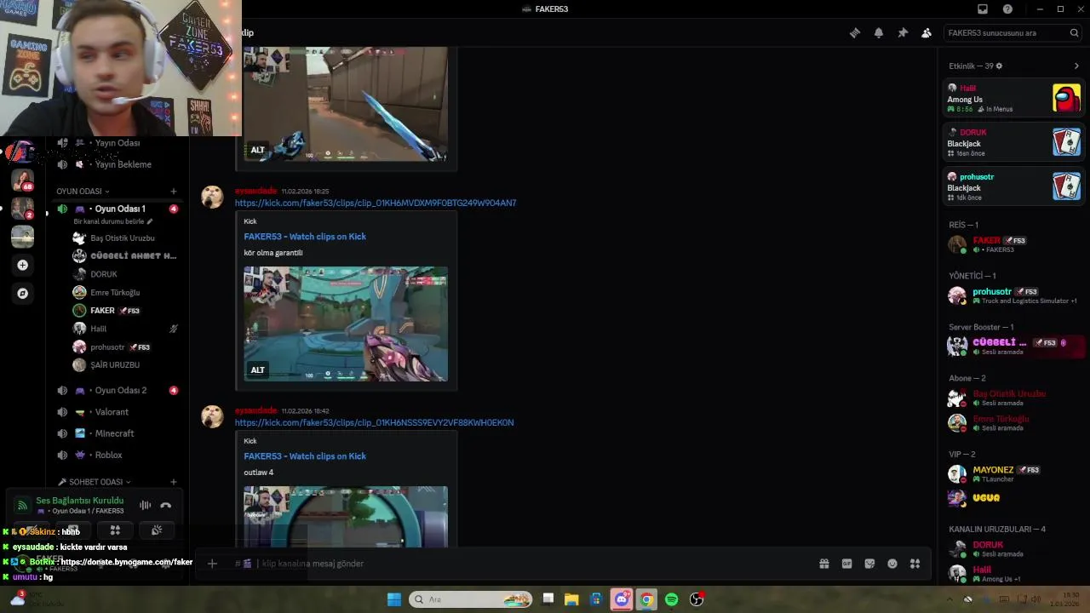
Task: Open prohusotr's Blackjack activity card
Action: pos(1013,186)
